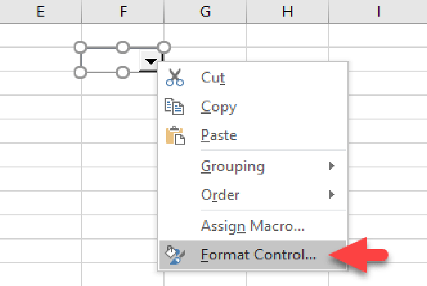
Task: Click the combo box dropdown arrow
Action: click(x=150, y=62)
